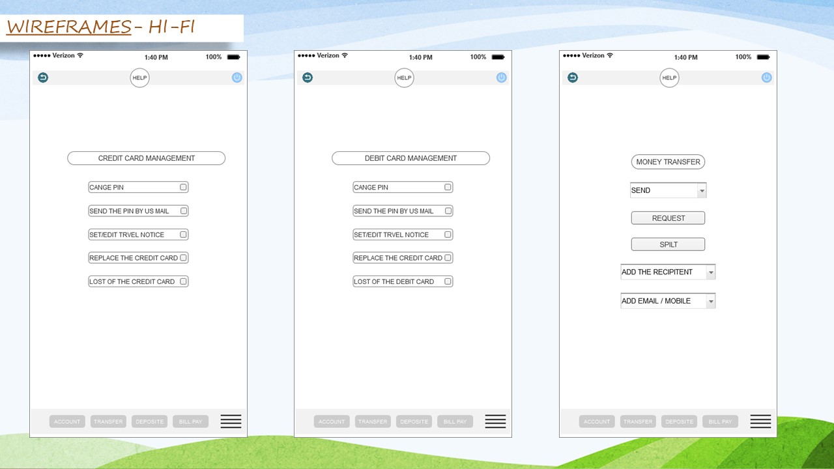Switch to BILL PAY tab on Debit screen
The height and width of the screenshot is (469, 834).
click(x=455, y=421)
